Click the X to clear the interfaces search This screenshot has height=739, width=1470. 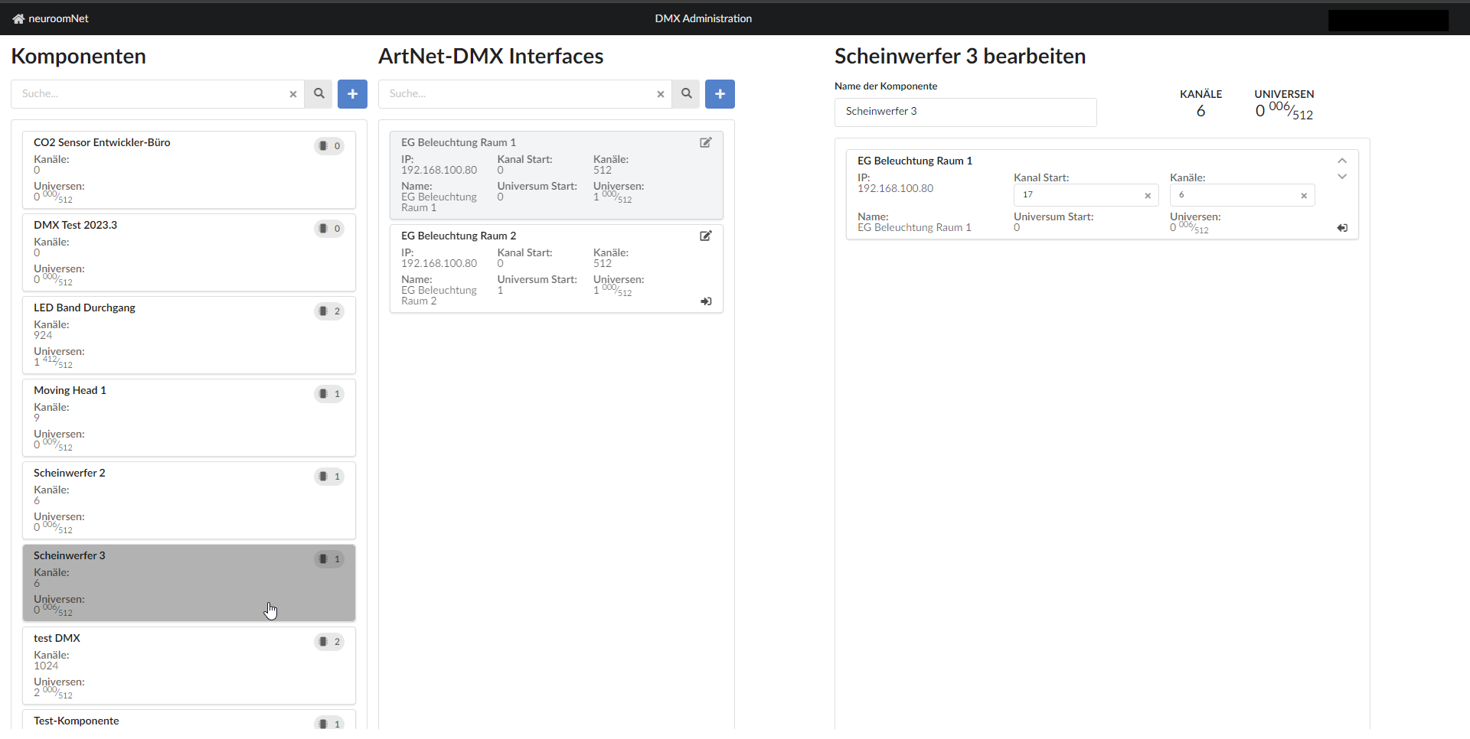pos(660,94)
